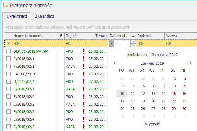The width and height of the screenshot is (197, 131).
Task: Tick checkbox for U/2018/02/1
Action: pos(8,81)
